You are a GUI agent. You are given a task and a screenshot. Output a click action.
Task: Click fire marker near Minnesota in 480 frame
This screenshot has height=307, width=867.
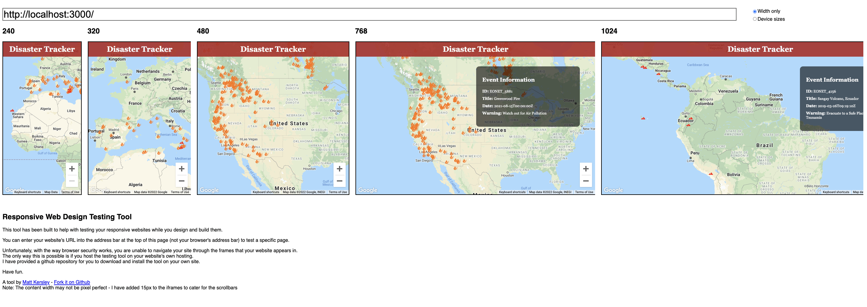[326, 88]
